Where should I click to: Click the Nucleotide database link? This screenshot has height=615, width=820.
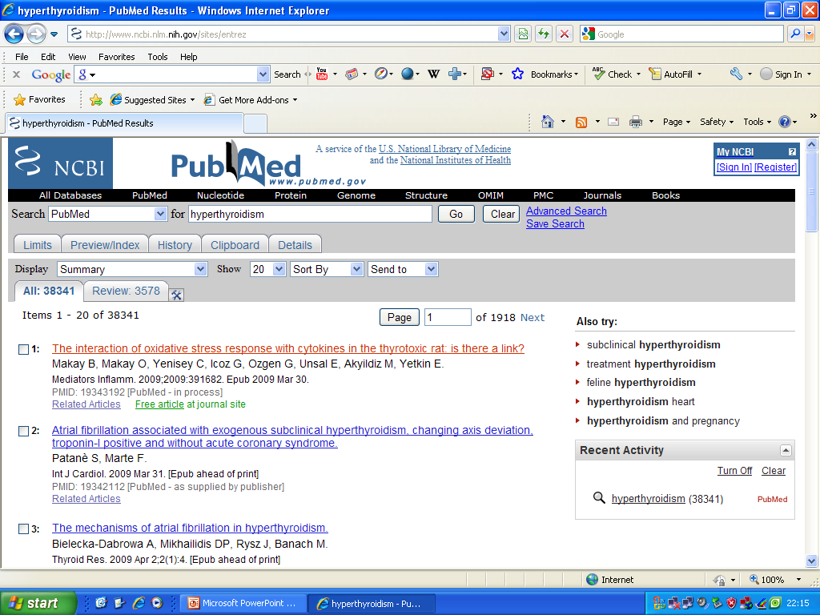pyautogui.click(x=220, y=195)
